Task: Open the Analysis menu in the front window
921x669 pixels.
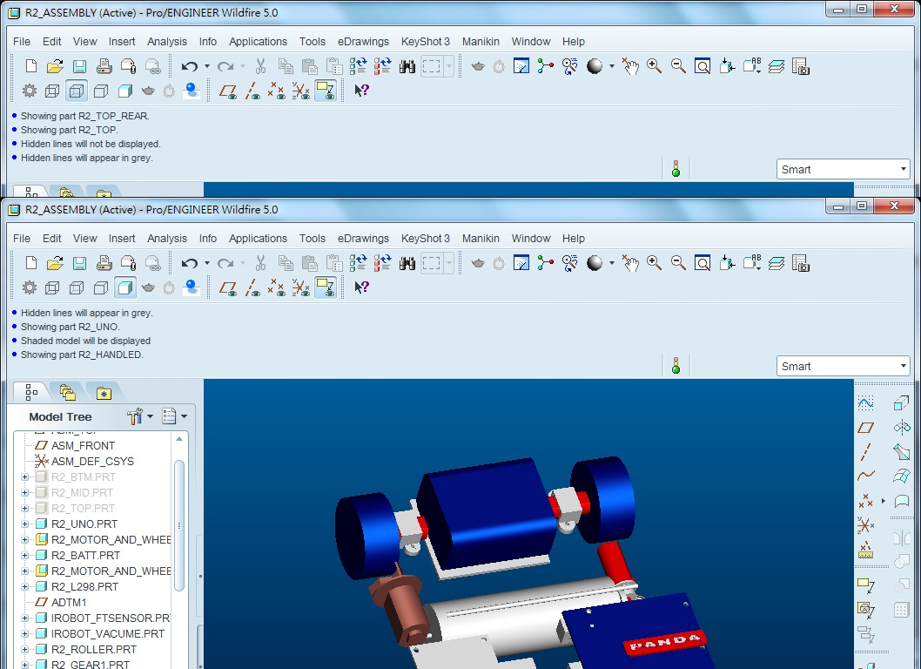Action: [167, 238]
